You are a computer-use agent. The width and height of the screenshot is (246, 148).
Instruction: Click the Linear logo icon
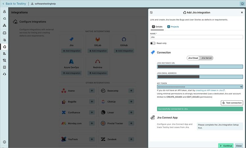[103, 112]
